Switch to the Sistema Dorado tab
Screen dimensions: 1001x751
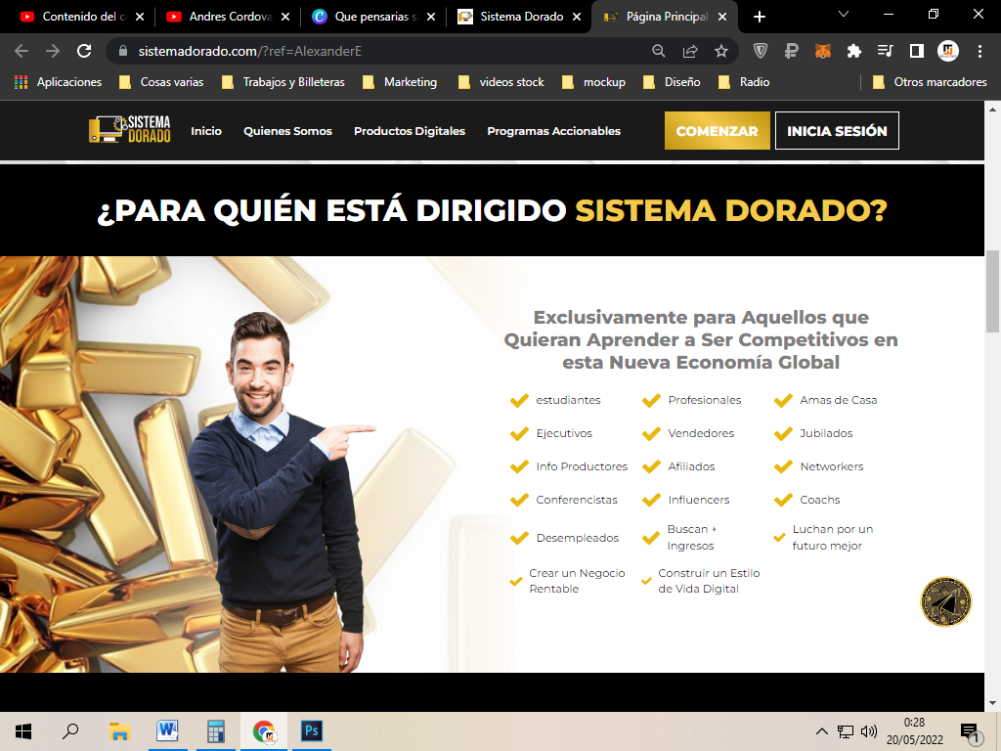click(x=518, y=17)
